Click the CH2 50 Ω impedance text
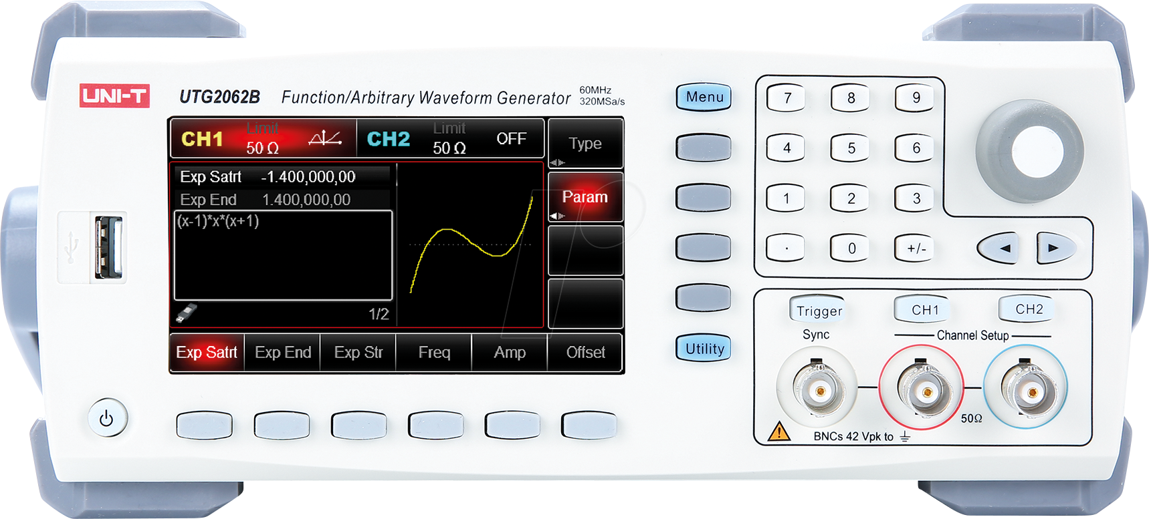Viewport: 1149px width, 519px height. click(449, 148)
